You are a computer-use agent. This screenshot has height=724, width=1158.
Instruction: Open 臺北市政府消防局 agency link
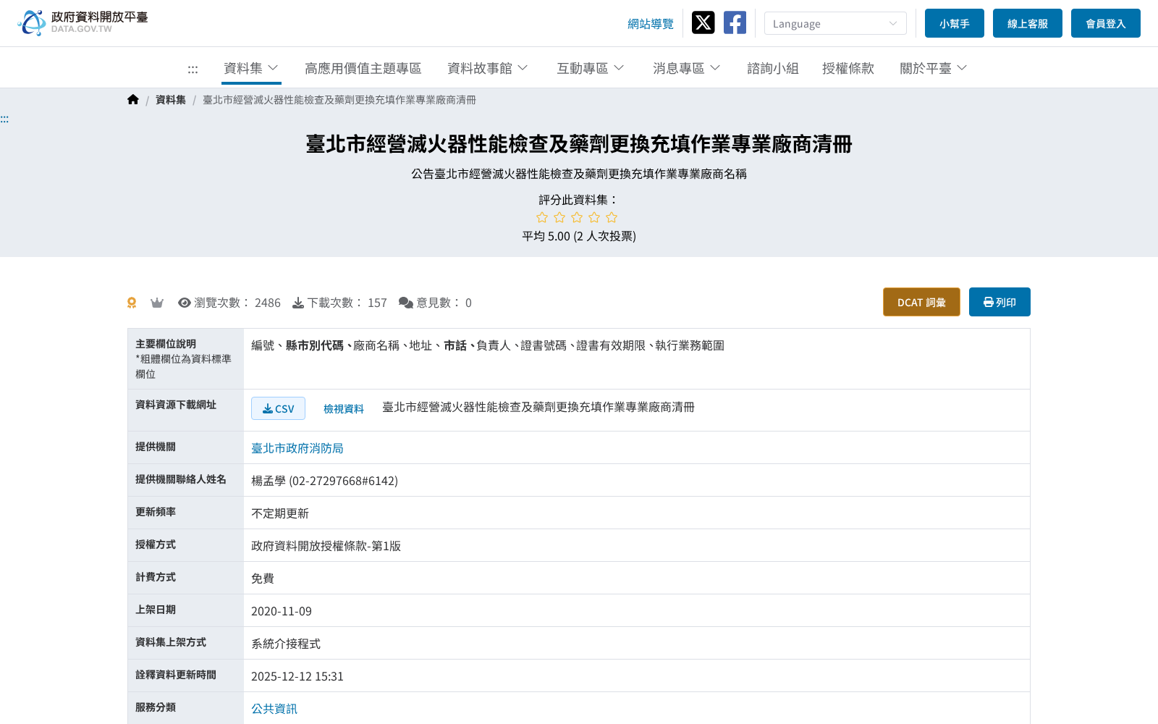[297, 448]
